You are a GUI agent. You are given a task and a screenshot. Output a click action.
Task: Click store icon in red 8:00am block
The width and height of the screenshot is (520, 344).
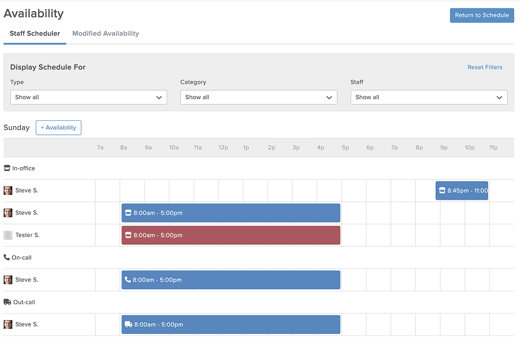click(x=128, y=235)
